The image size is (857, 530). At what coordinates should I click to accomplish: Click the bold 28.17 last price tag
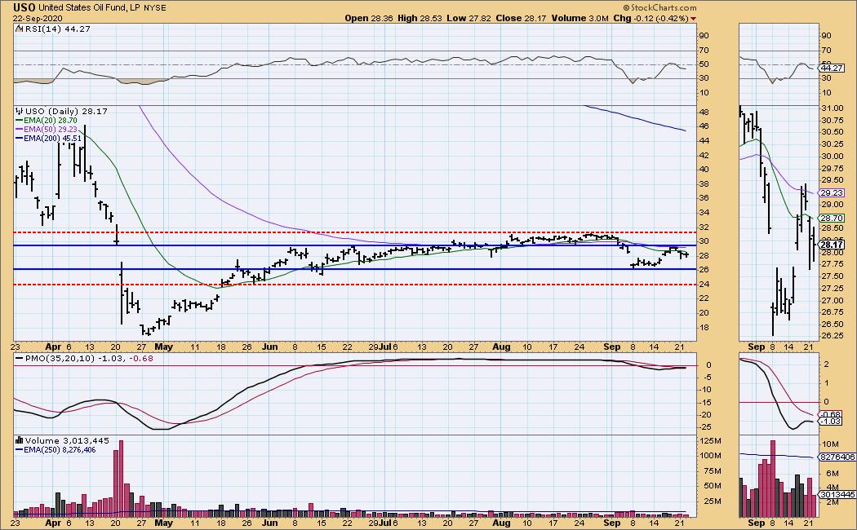pos(833,245)
